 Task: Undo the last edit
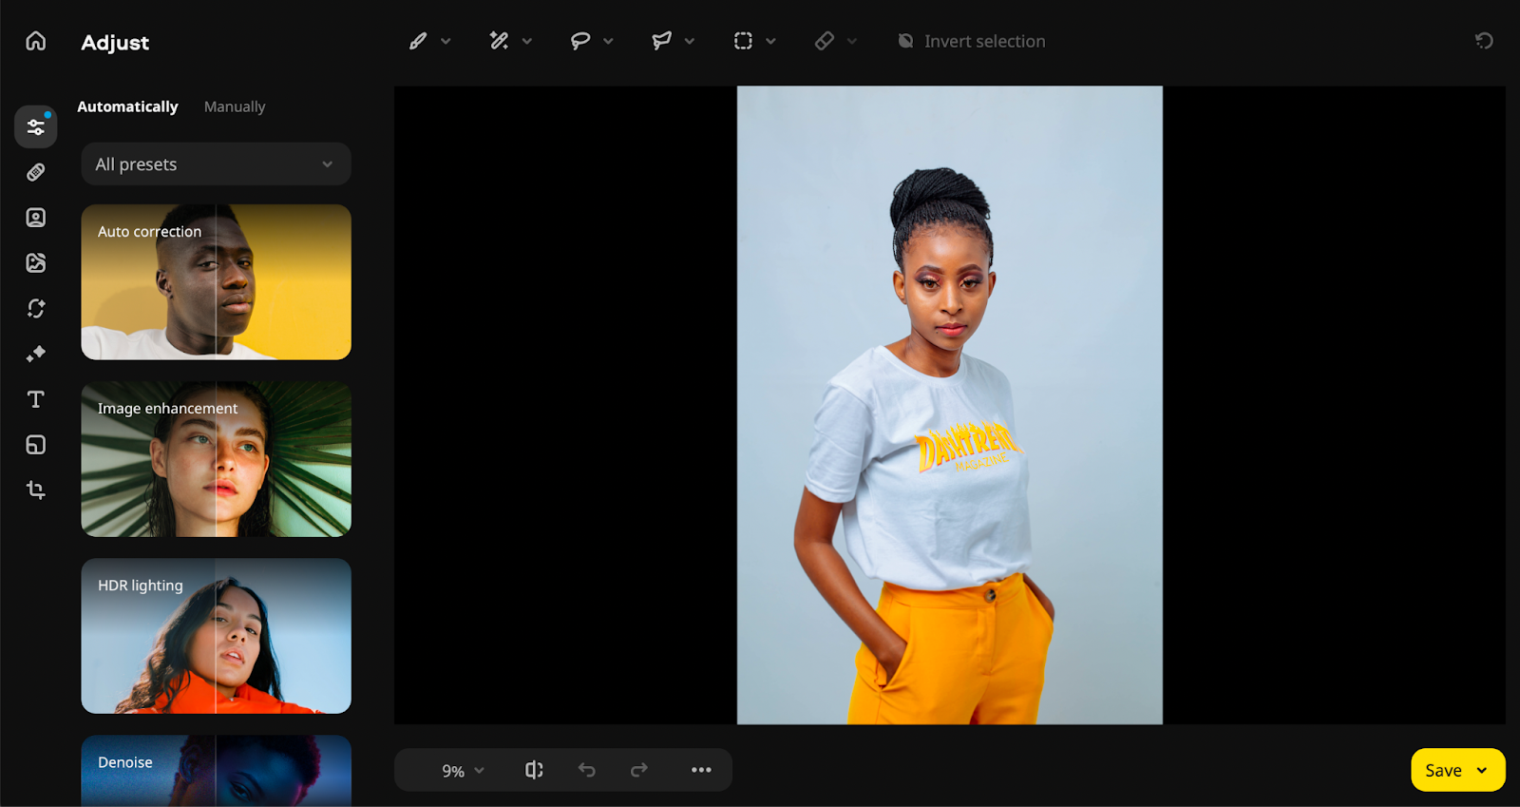(x=587, y=770)
